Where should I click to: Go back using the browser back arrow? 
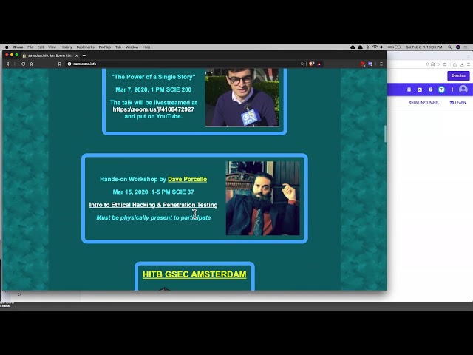click(7, 64)
